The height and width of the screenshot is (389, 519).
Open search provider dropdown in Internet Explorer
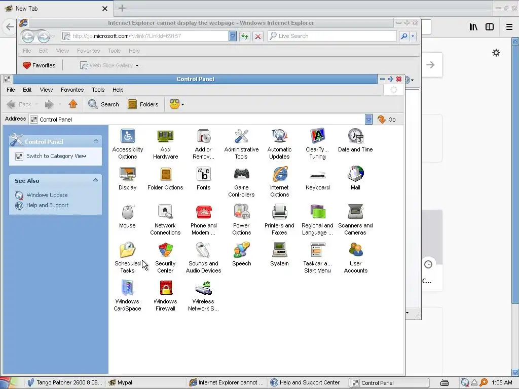[413, 36]
